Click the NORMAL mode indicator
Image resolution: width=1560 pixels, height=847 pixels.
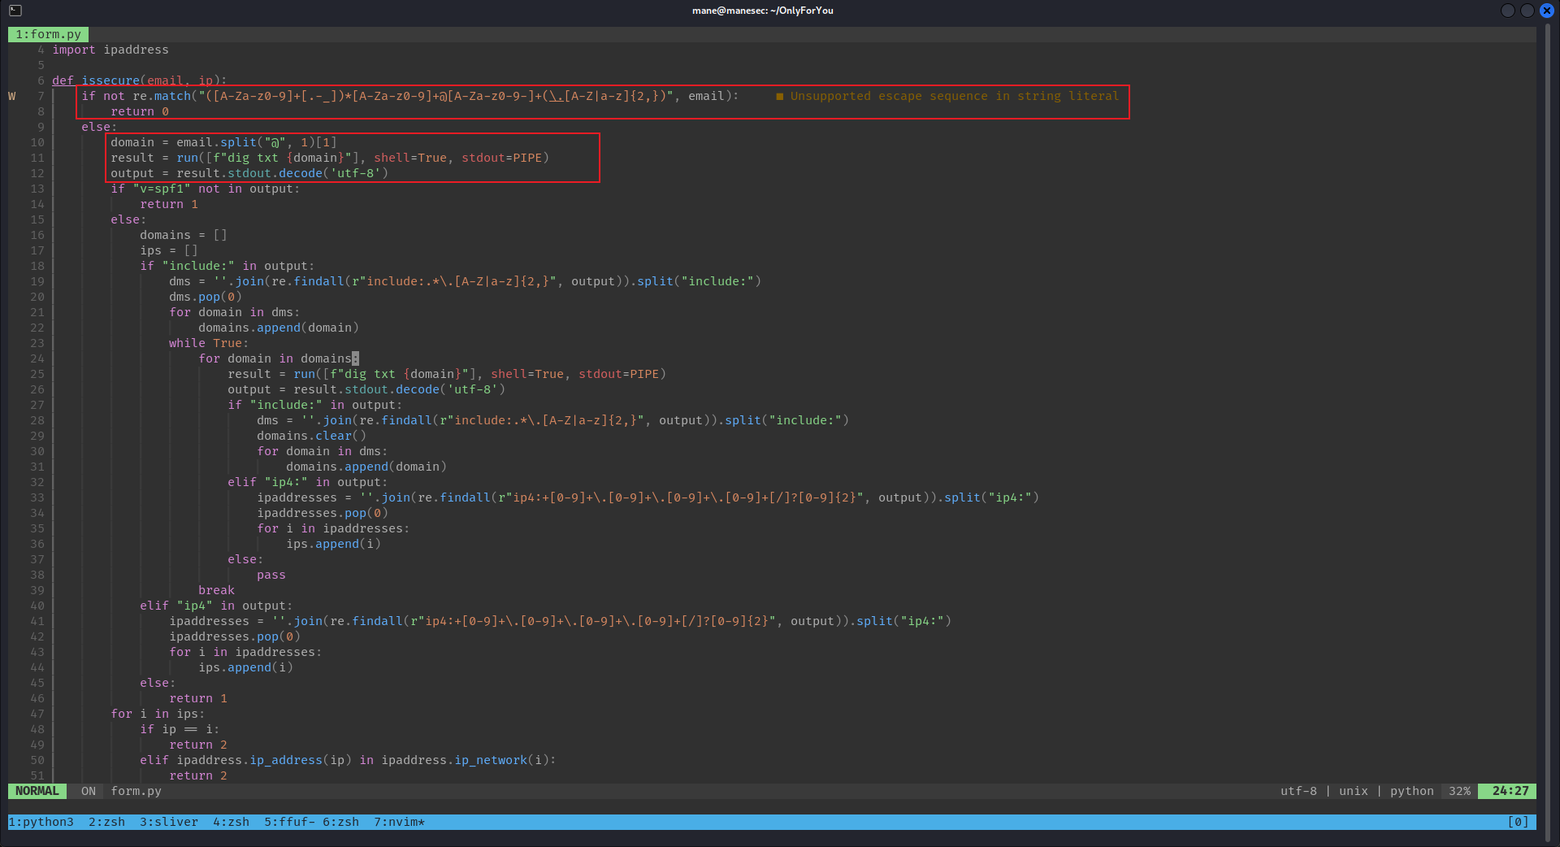[37, 791]
